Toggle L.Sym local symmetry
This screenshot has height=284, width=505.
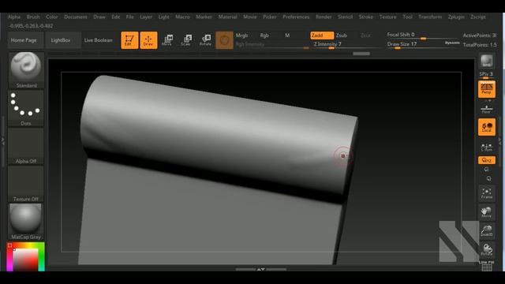click(486, 148)
